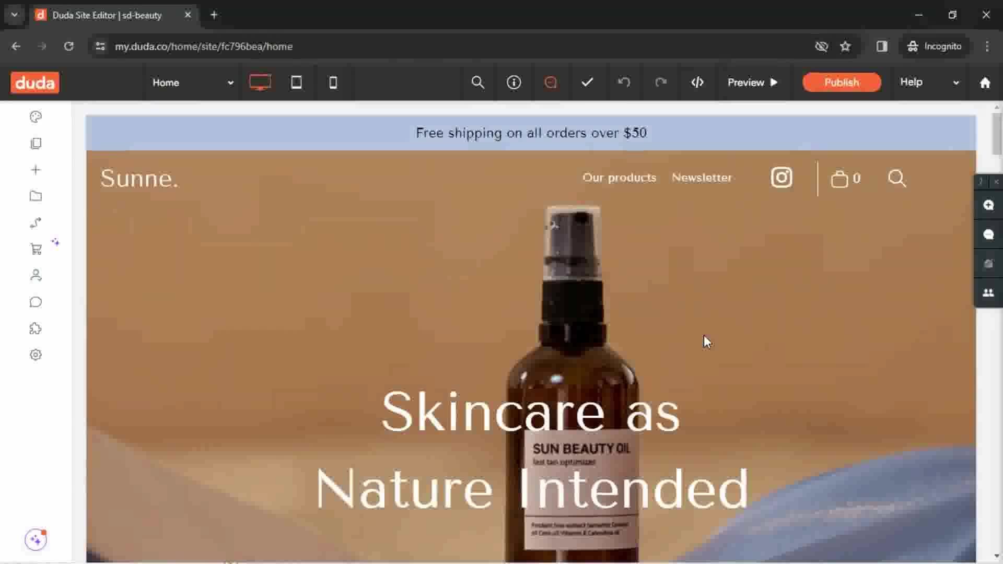Open developer mode code icon
This screenshot has height=564, width=1003.
coord(697,83)
